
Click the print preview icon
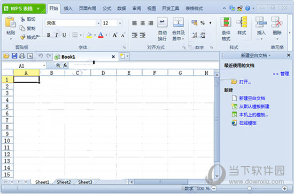pos(30,56)
